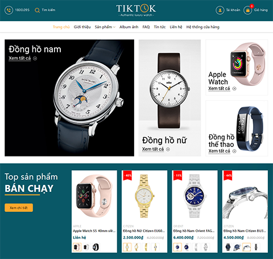Screen dimensions: 273x259
Task: Click the TIKTOK logo
Action: click(x=136, y=10)
